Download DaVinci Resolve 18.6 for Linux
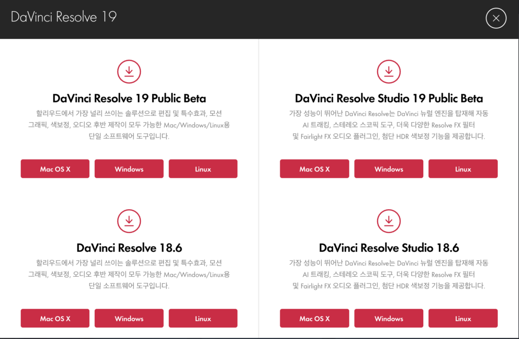The height and width of the screenshot is (339, 519). coord(203,319)
